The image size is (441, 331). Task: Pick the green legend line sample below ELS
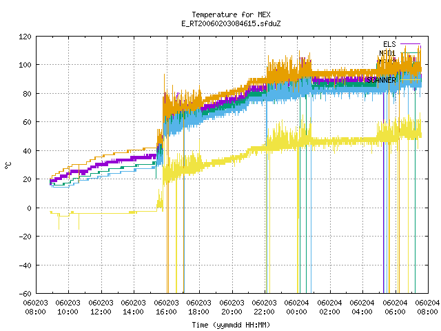pos(411,53)
